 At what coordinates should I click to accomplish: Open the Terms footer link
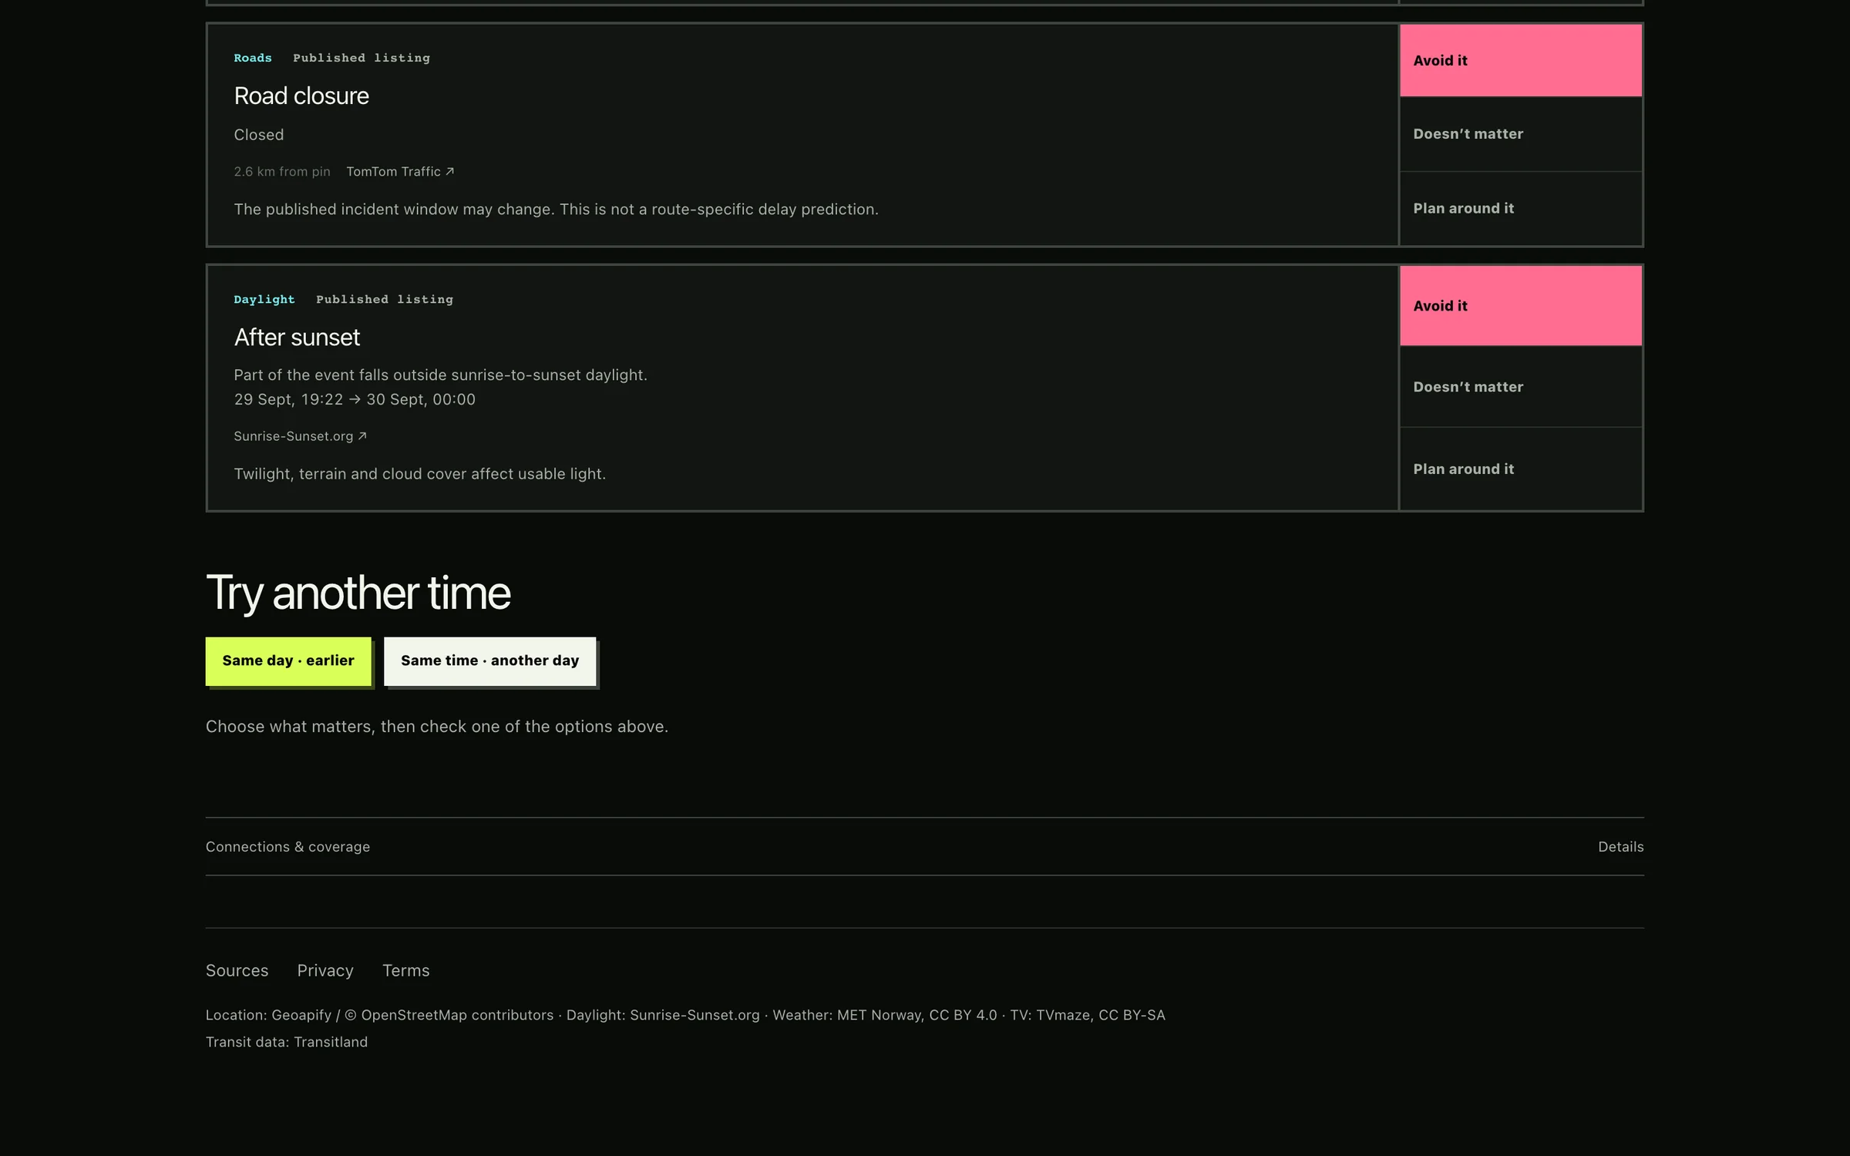[406, 970]
